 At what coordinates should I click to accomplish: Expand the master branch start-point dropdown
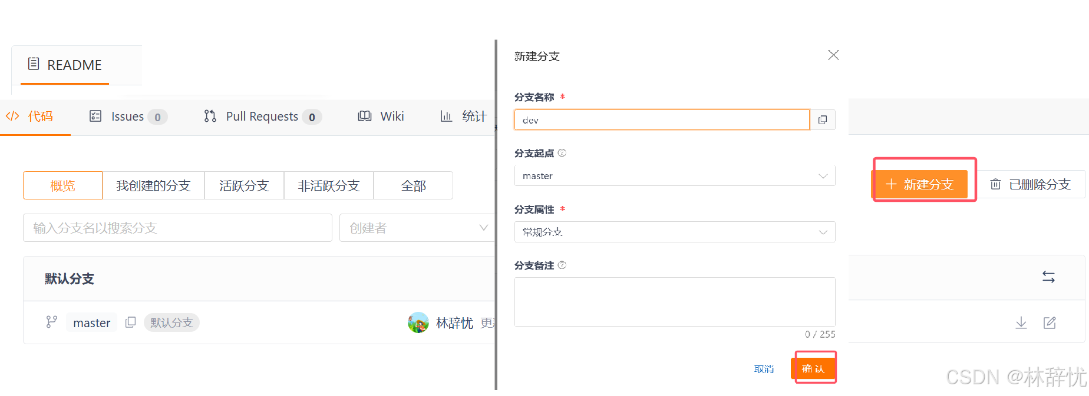click(x=674, y=176)
